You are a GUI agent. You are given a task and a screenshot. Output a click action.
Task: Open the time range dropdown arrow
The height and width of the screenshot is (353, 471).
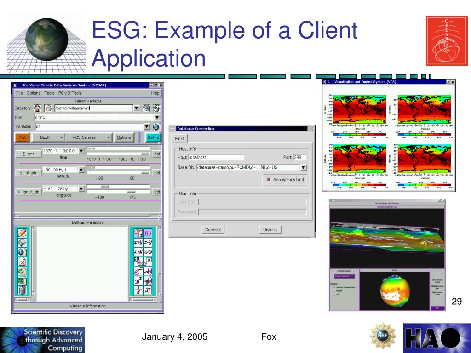pyautogui.click(x=81, y=151)
